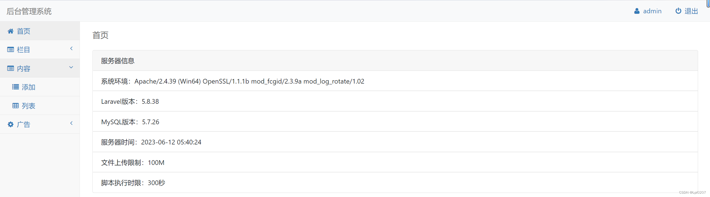Expand the 栏目 menu chevron
Viewport: 710px width, 197px height.
[x=71, y=48]
